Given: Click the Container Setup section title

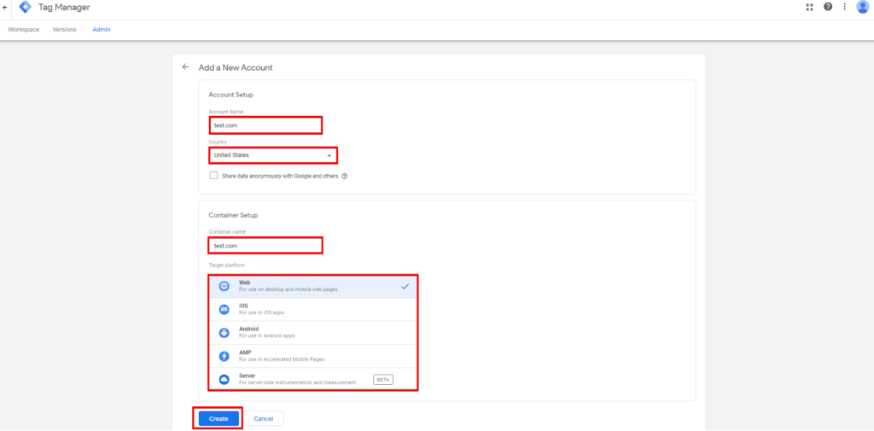Looking at the screenshot, I should 233,215.
